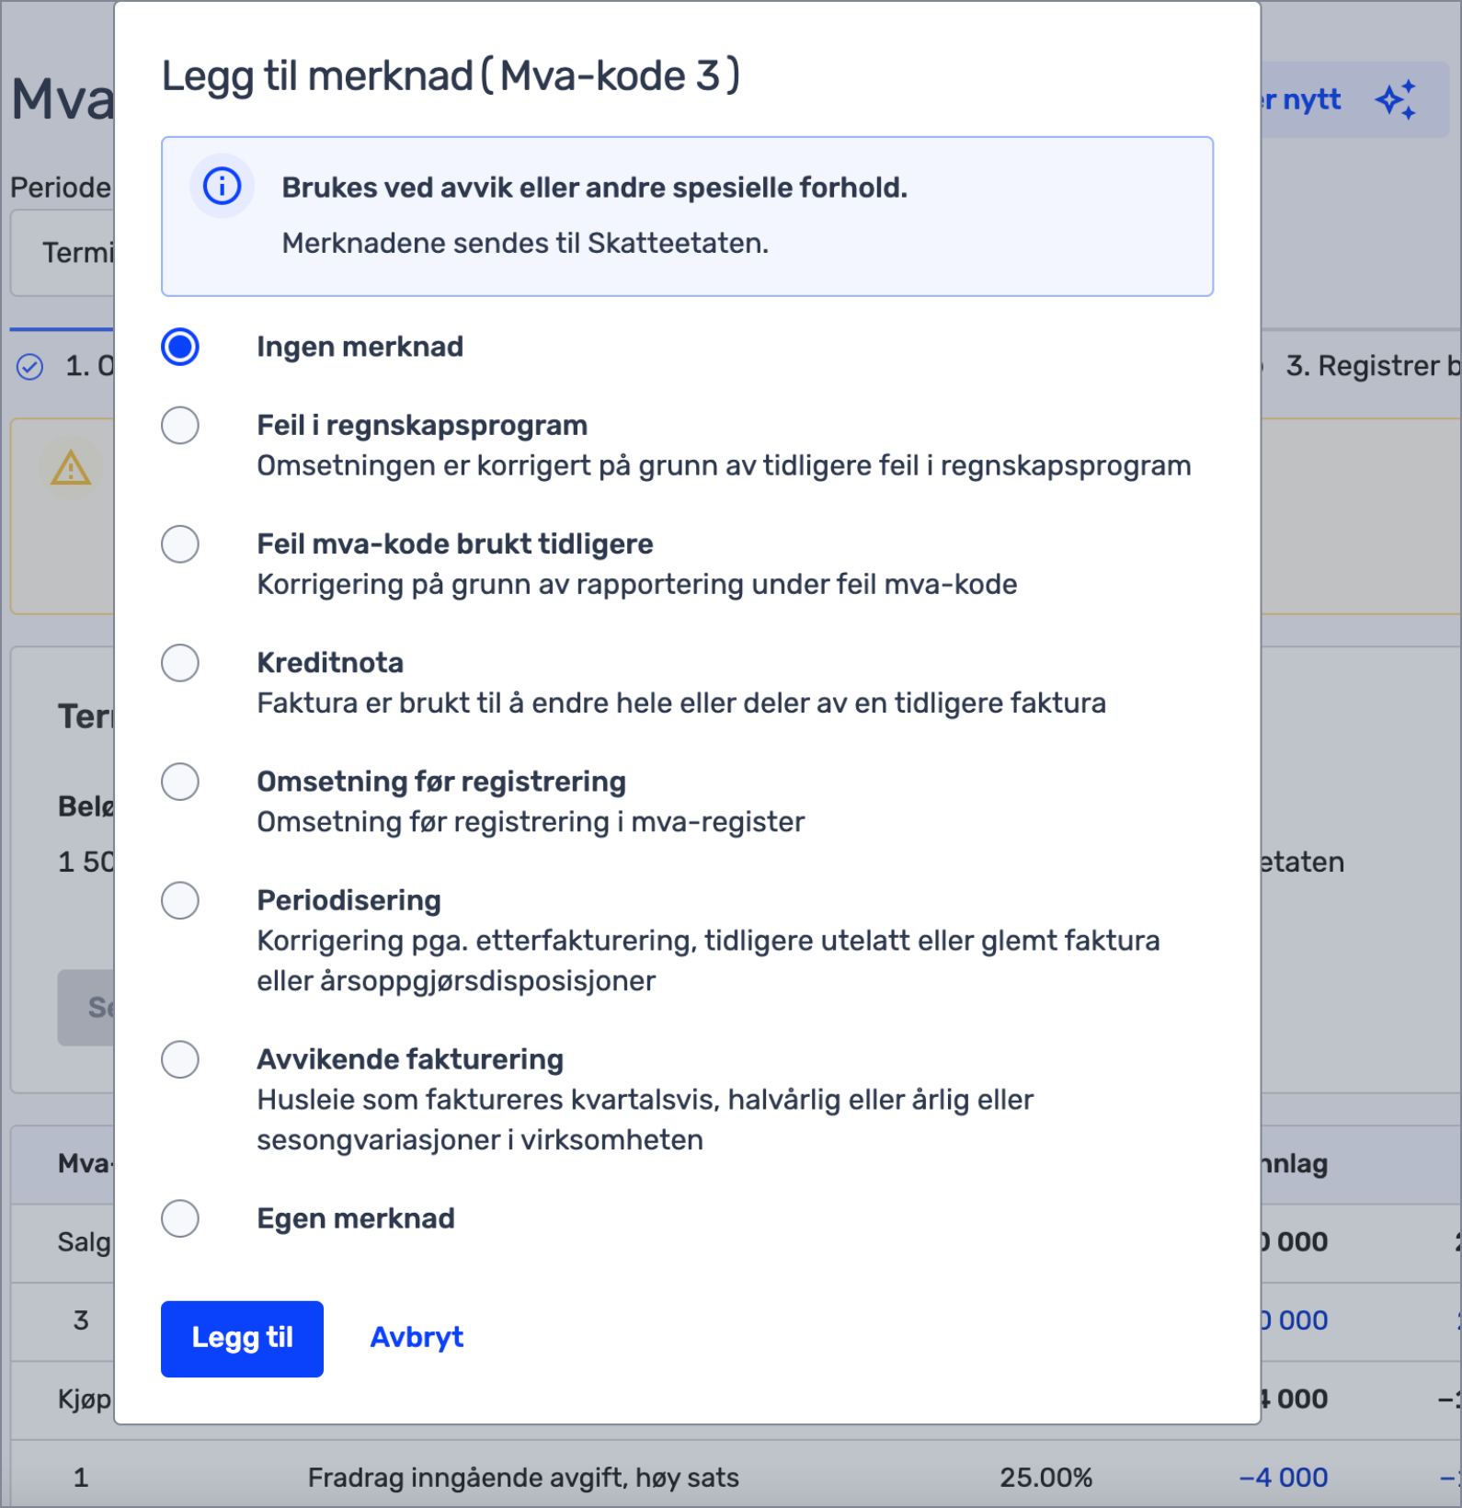This screenshot has height=1508, width=1462.
Task: Select the 'Feil i regnskapsprogram' radio option
Action: [180, 426]
